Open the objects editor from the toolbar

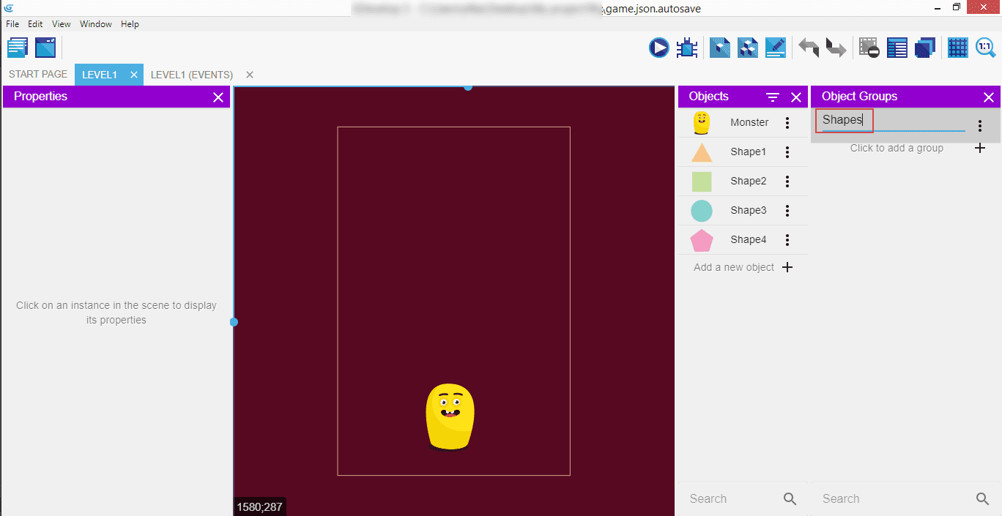(719, 48)
